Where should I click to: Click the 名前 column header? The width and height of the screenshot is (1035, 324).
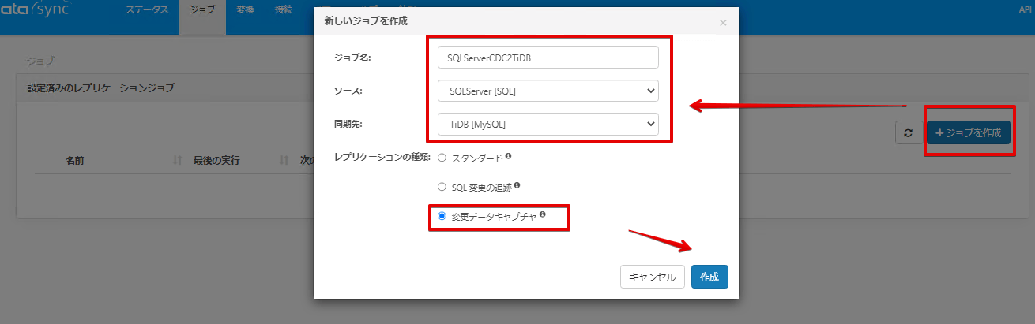pyautogui.click(x=75, y=160)
